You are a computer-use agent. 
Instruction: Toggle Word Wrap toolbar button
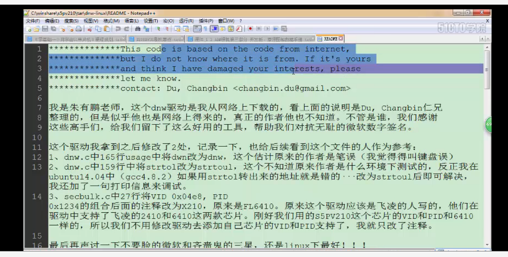tap(197, 29)
